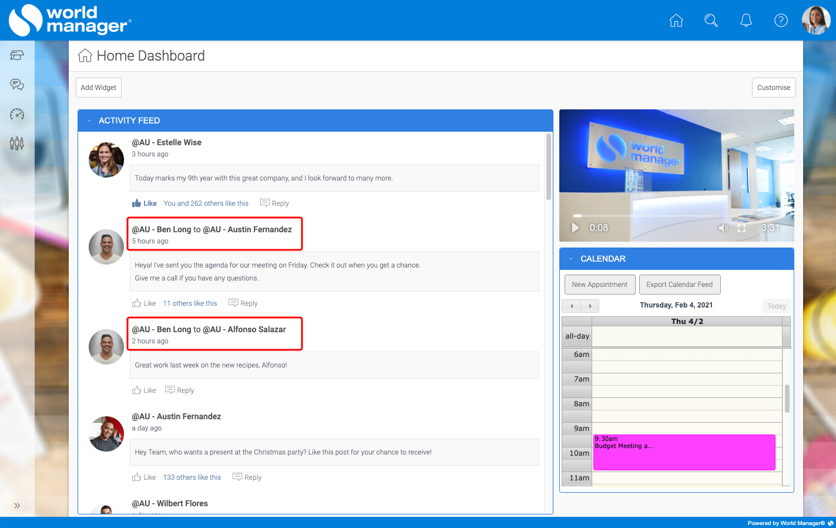Open @AU - Wilbert Flores name

click(170, 503)
